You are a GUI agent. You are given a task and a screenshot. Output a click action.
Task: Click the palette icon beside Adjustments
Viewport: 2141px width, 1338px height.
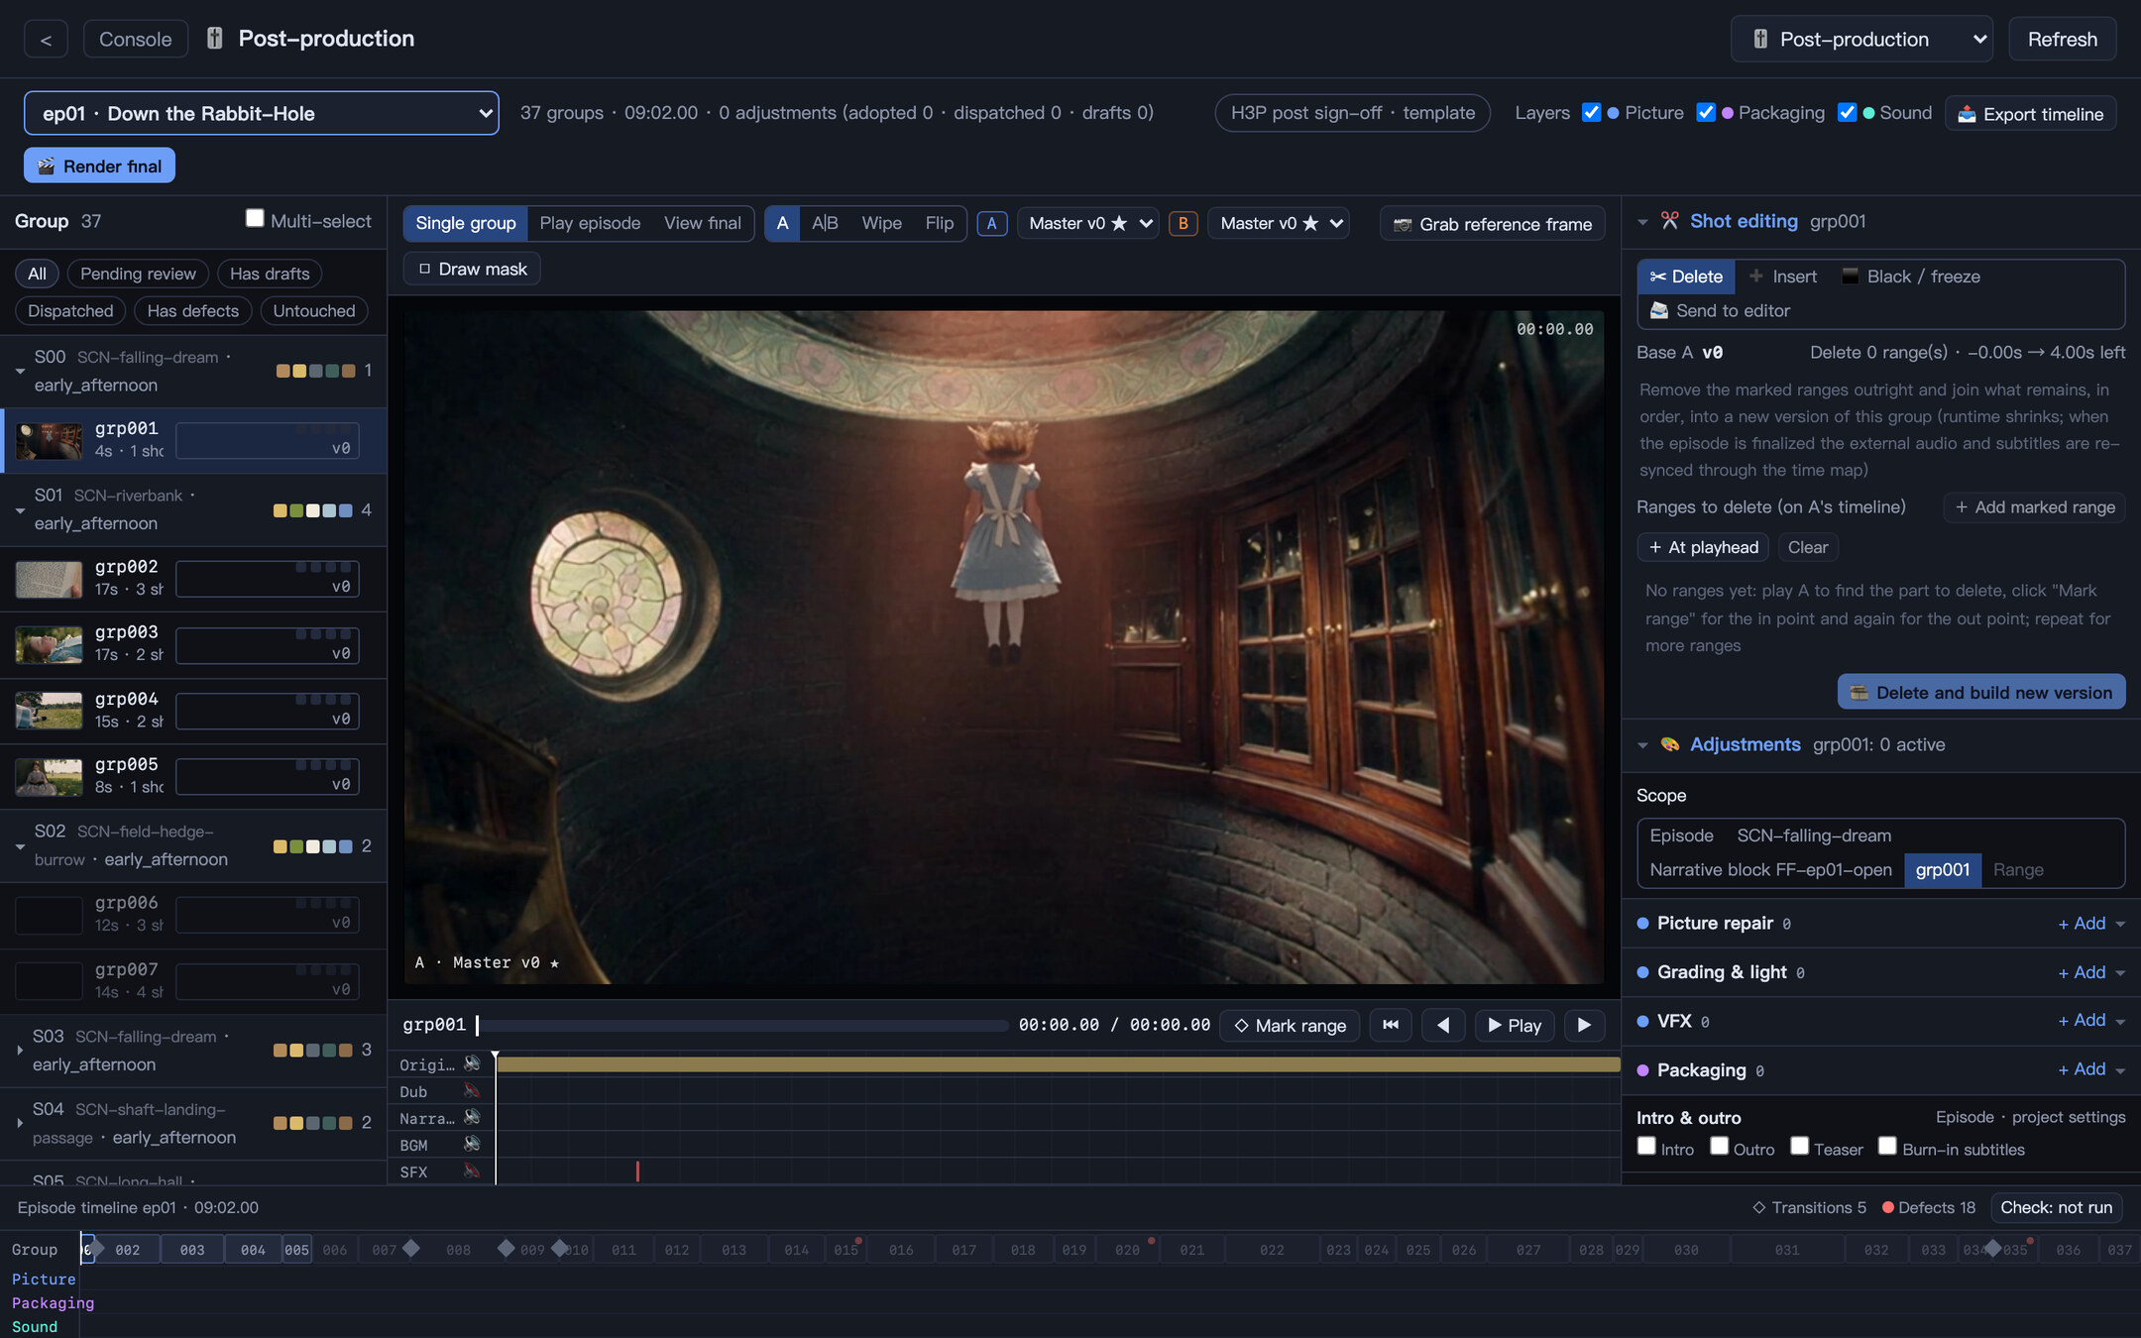point(1670,744)
